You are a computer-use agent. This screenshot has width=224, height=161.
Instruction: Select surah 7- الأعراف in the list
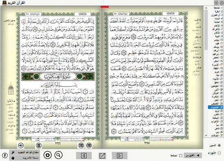[x=218, y=29]
